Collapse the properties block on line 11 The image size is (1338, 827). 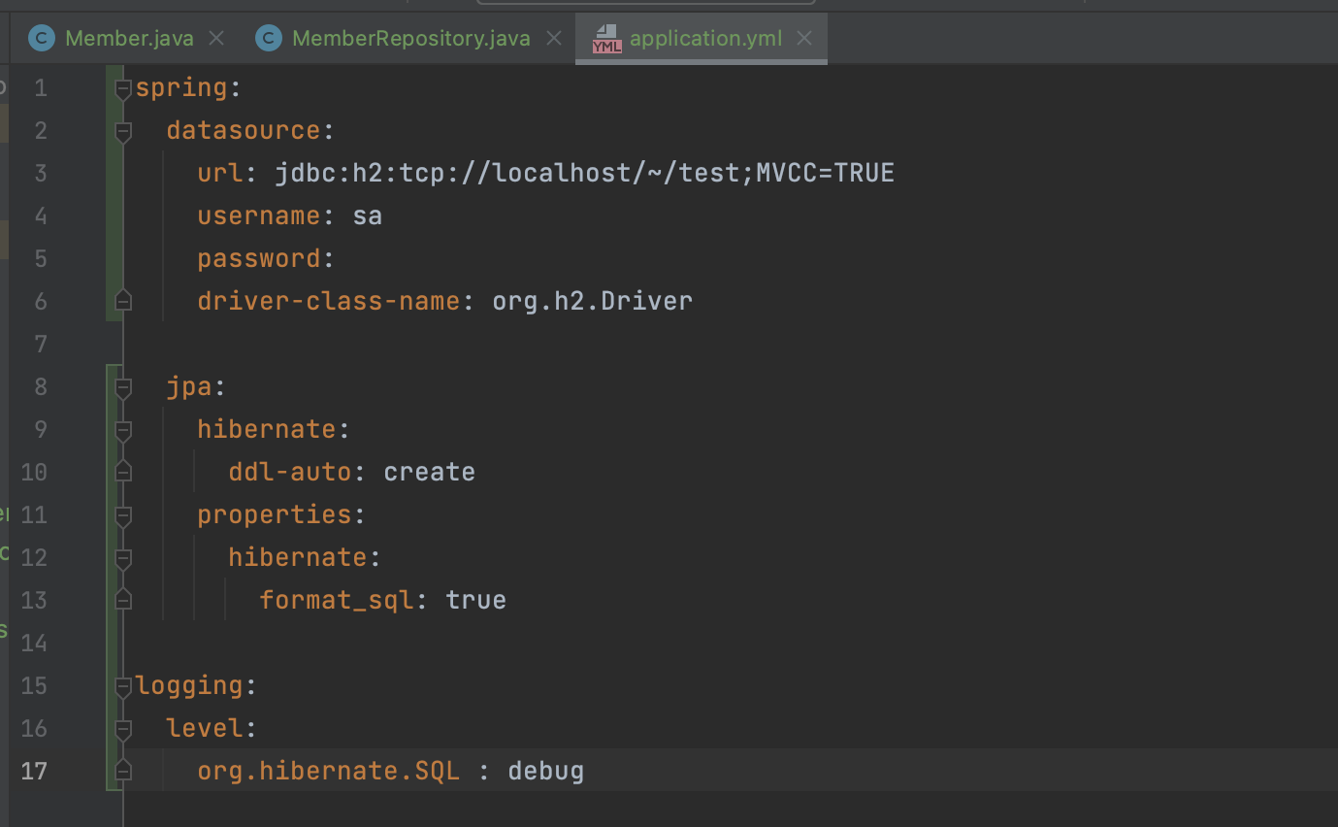[x=123, y=517]
